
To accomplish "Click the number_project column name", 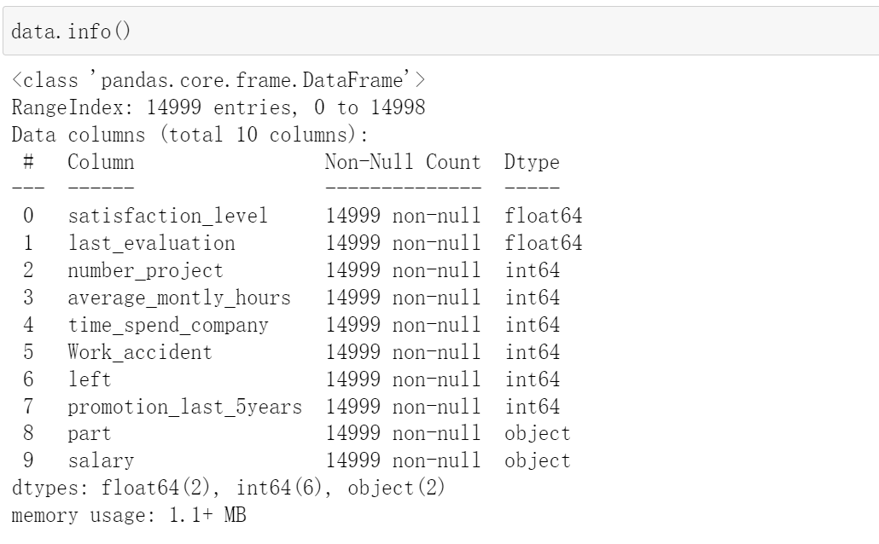I will click(x=145, y=271).
